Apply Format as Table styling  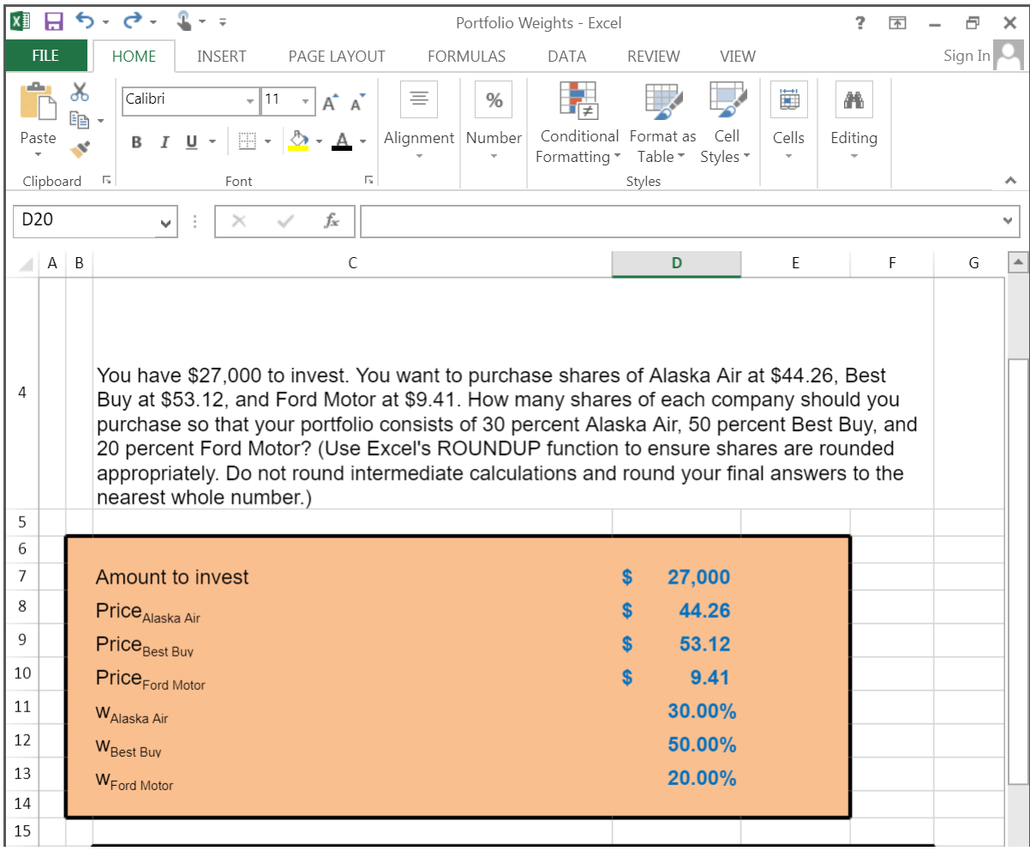point(662,123)
